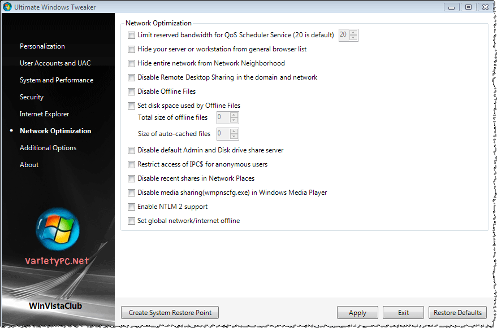This screenshot has width=497, height=328.
Task: Click the Size of auto-cached files field
Action: (x=223, y=134)
